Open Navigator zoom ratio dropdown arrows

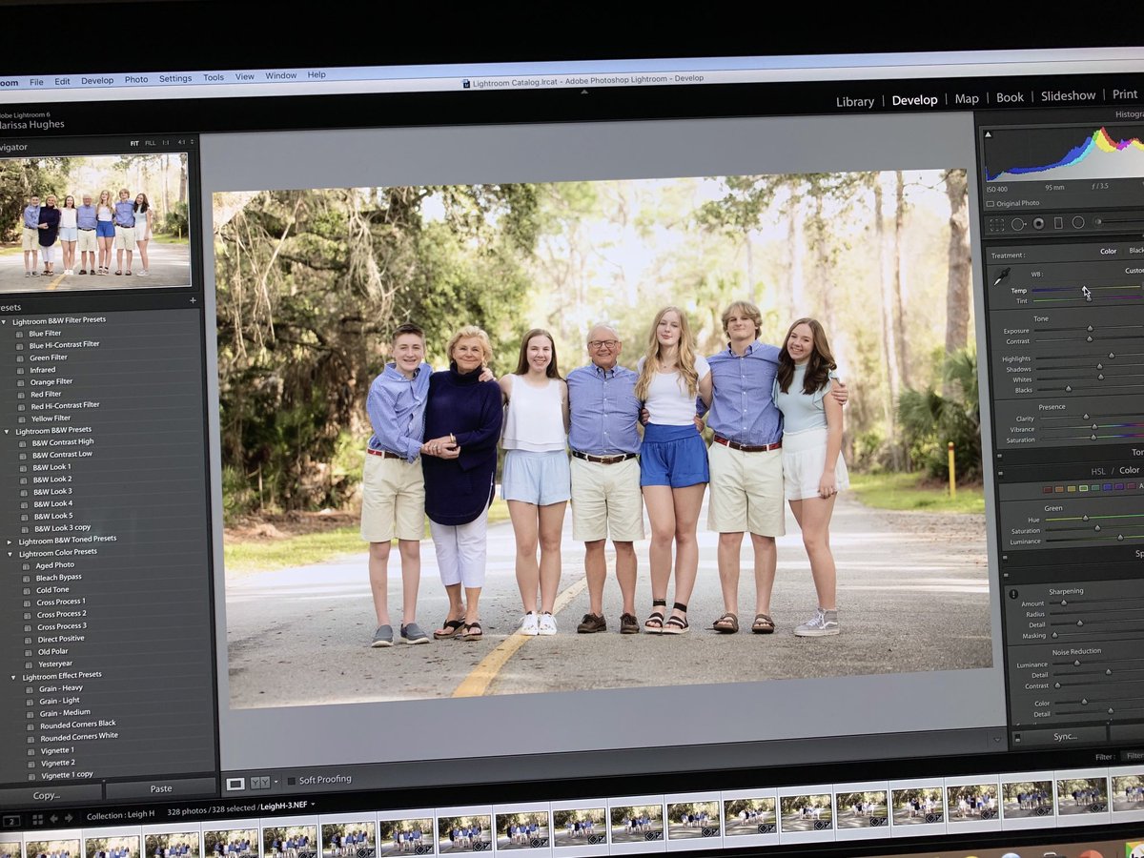(193, 142)
